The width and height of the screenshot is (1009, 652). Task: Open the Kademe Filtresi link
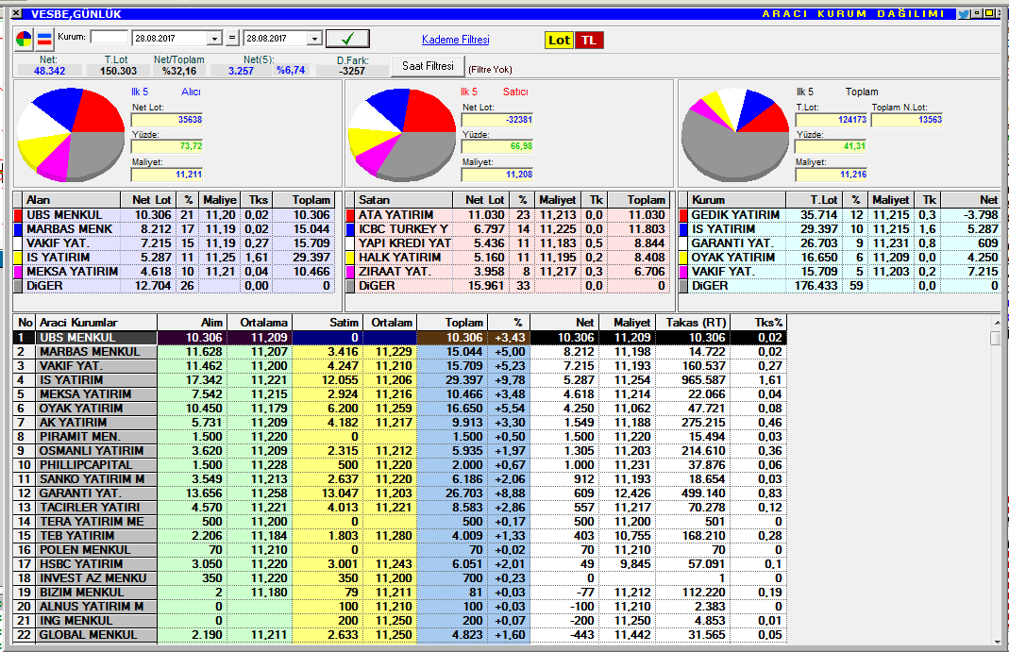click(x=456, y=40)
